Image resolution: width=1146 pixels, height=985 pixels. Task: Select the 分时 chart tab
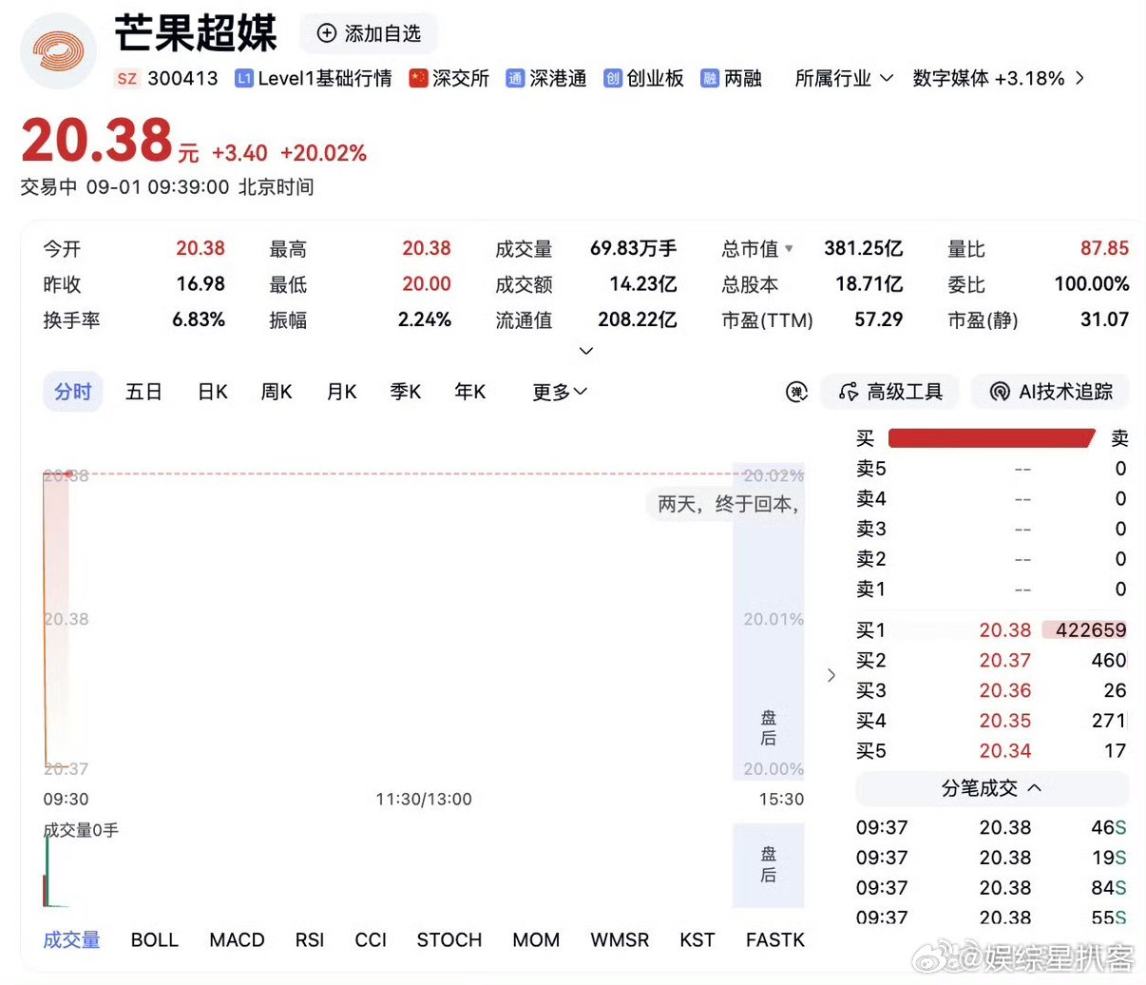[73, 392]
